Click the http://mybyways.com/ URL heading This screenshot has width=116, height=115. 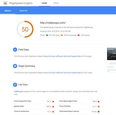tap(53, 23)
